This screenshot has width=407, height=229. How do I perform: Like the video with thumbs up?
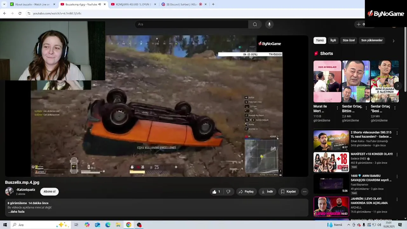(217, 191)
